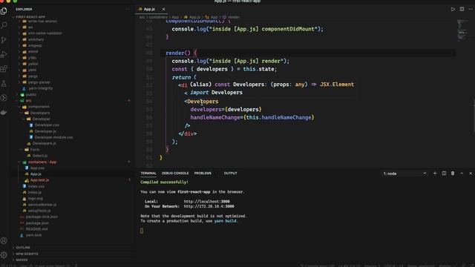The height and width of the screenshot is (267, 475).
Task: Open setupTests.js file
Action: 39,211
